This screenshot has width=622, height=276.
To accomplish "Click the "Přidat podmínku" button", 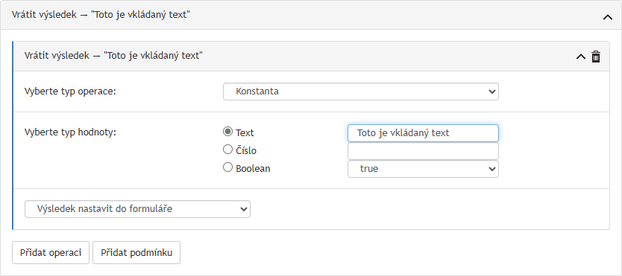I will tap(136, 253).
